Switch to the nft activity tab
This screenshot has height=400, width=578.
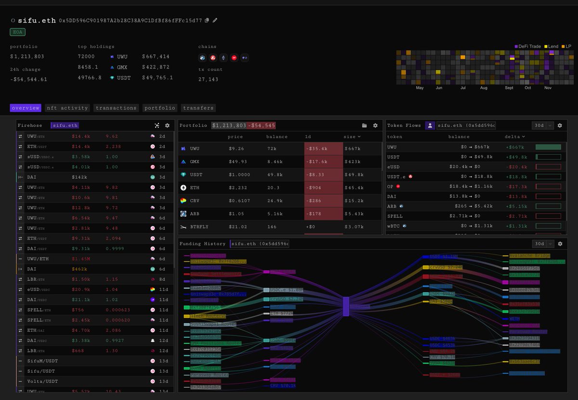(x=67, y=108)
